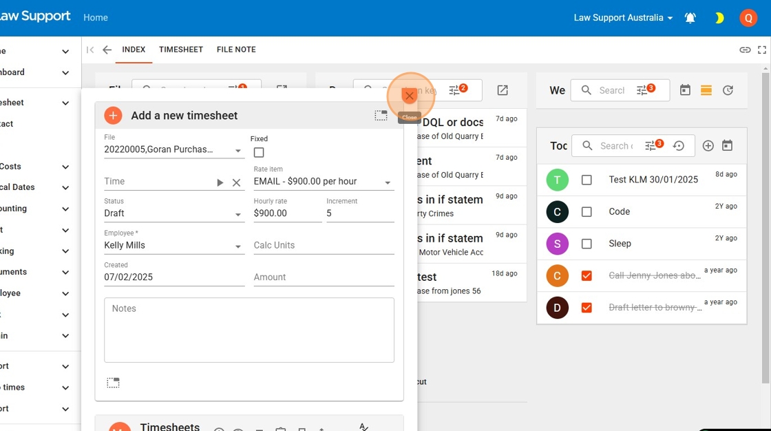Switch to orange list view icon
Screen dimensions: 771x431
click(706, 90)
